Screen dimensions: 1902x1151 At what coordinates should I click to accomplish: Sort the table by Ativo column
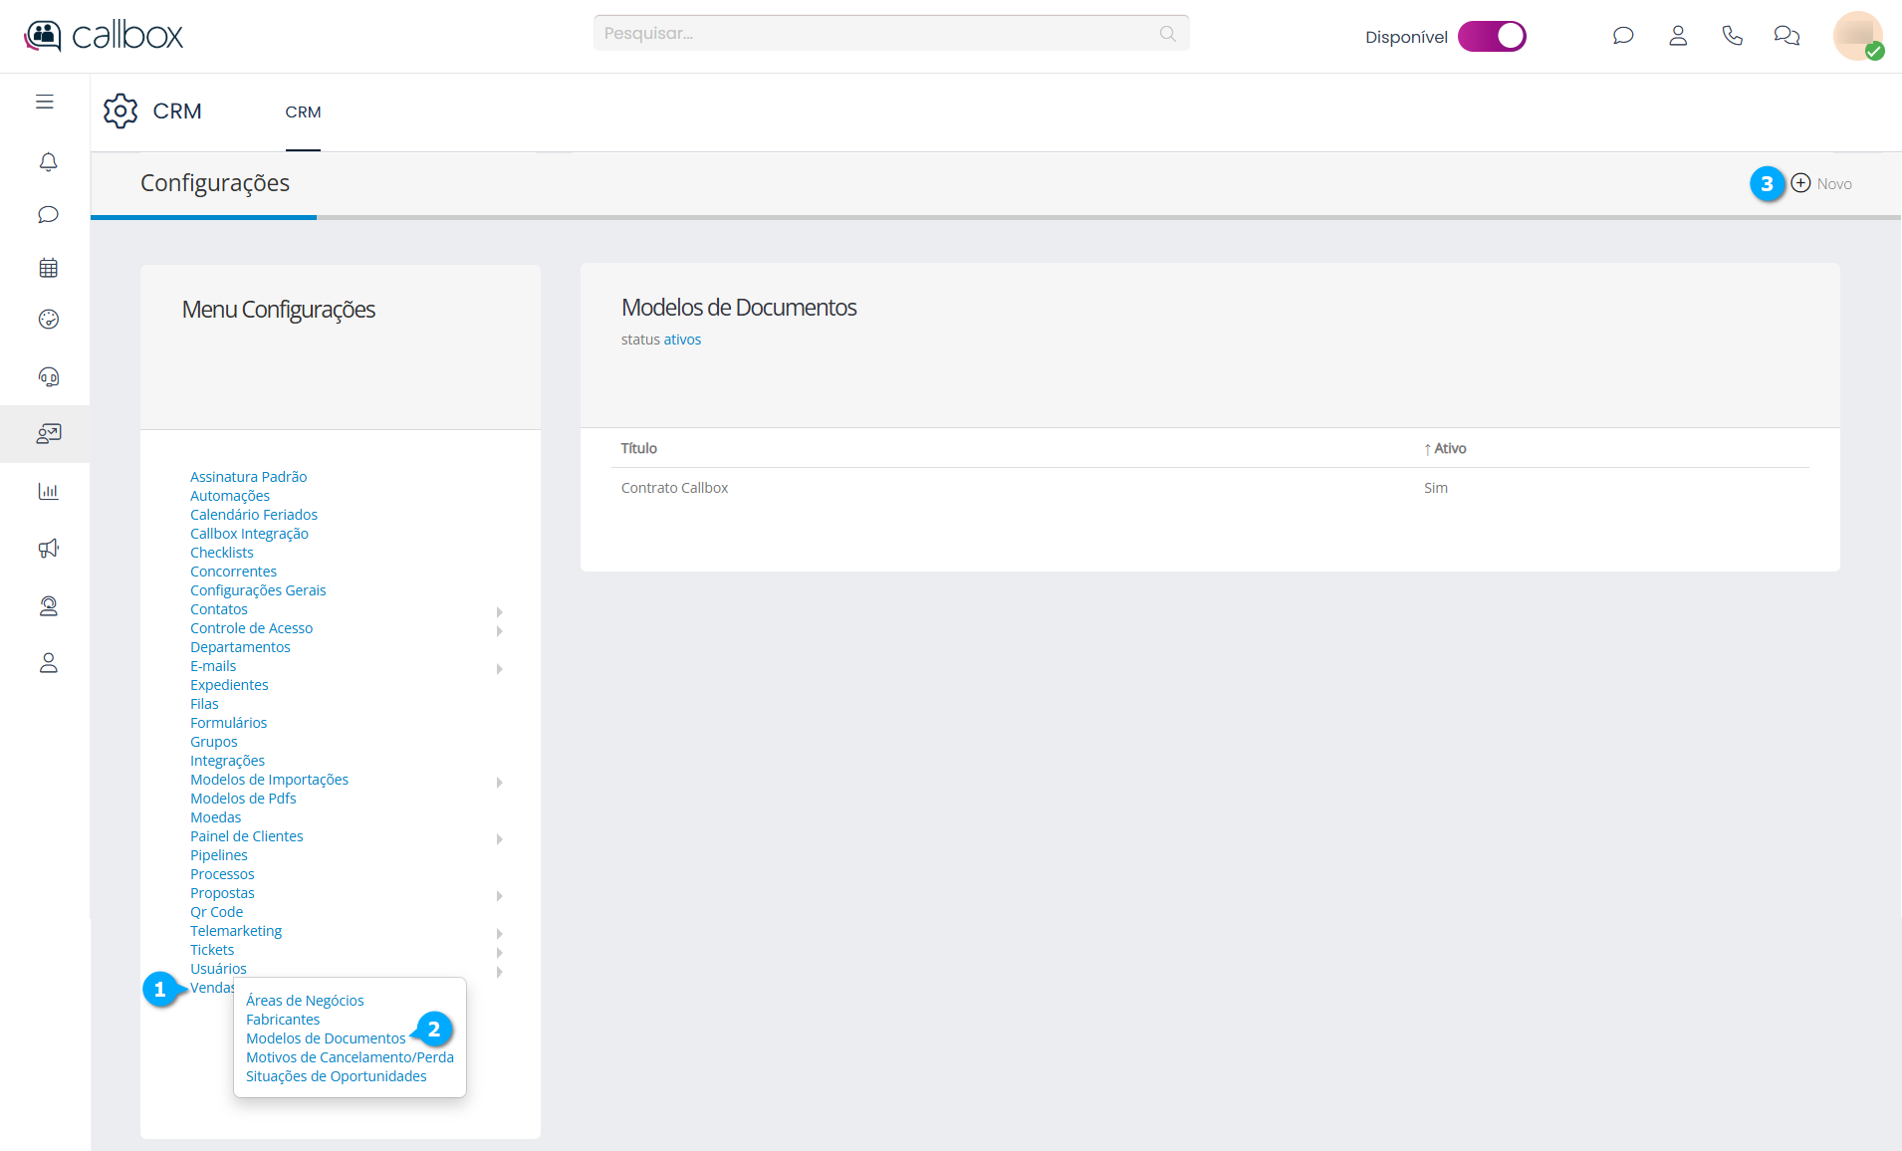[1449, 448]
